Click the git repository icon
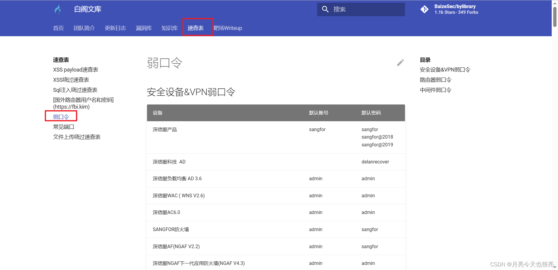The image size is (558, 270). pos(424,9)
